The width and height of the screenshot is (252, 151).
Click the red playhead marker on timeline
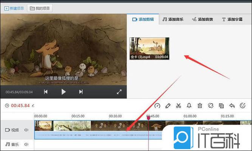point(148,118)
